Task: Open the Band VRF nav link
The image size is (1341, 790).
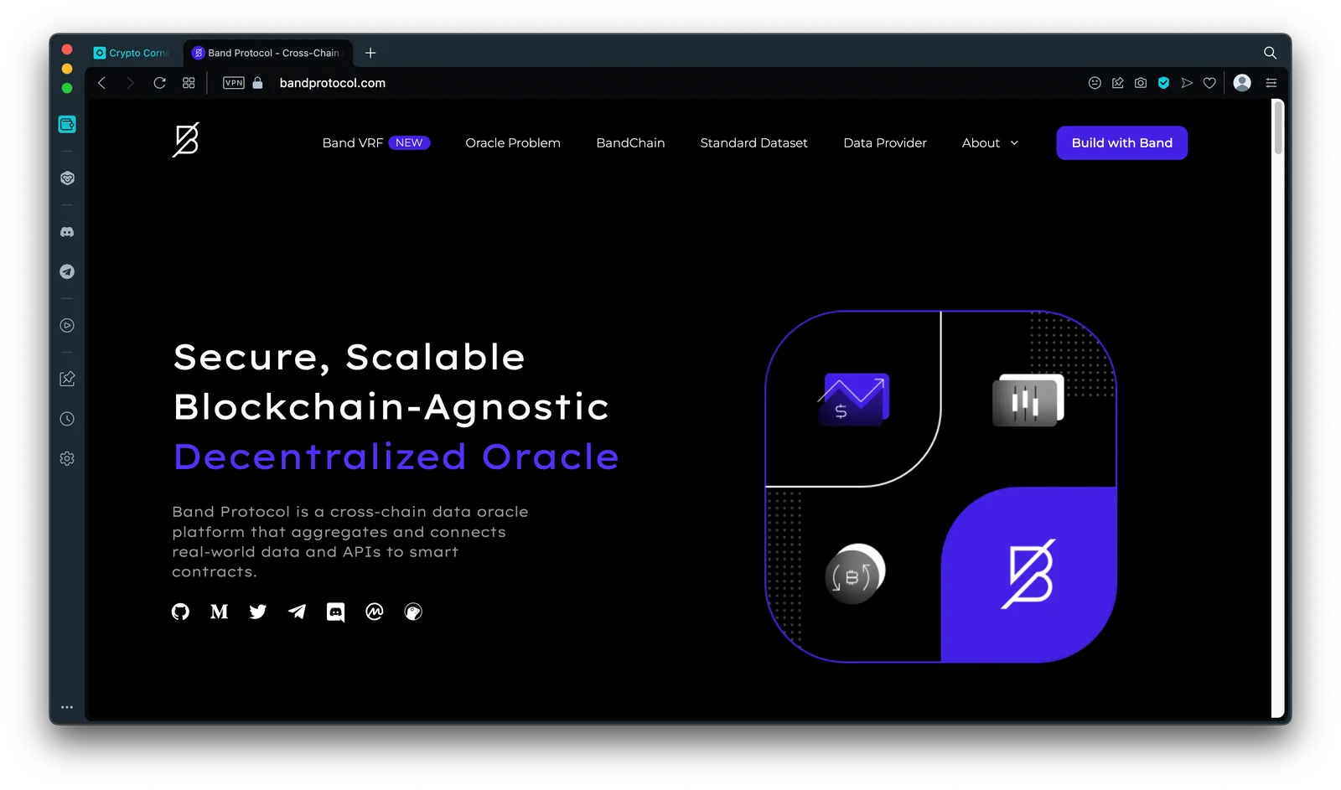Action: click(x=375, y=143)
